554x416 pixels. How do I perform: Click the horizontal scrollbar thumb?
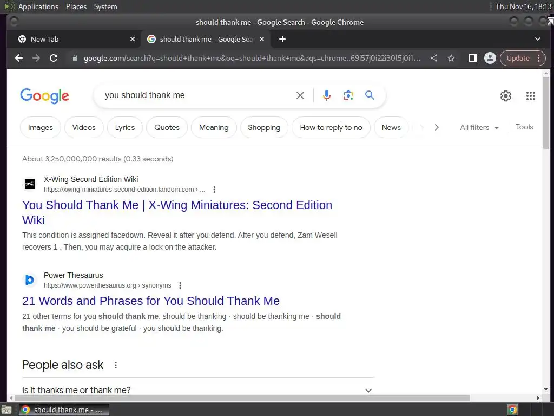pyautogui.click(x=242, y=398)
